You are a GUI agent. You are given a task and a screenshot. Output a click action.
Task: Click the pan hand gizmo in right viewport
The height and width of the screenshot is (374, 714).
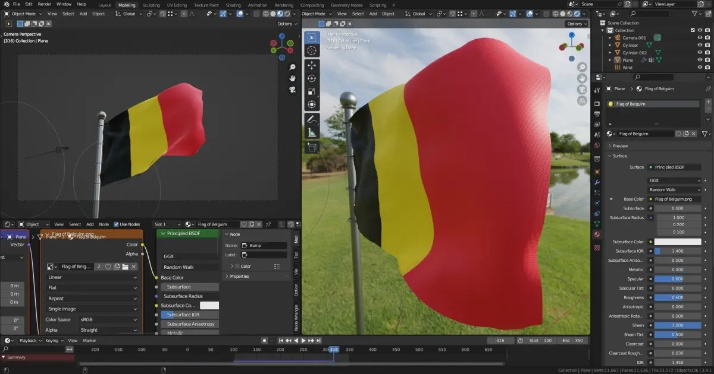coord(582,78)
